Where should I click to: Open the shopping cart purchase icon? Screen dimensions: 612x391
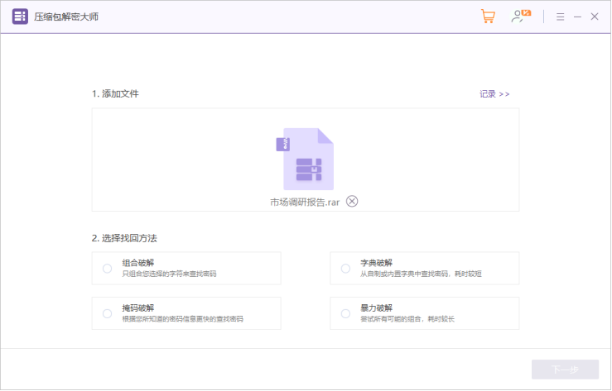click(x=488, y=17)
